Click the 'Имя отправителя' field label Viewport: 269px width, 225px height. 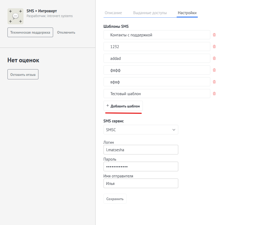click(118, 176)
